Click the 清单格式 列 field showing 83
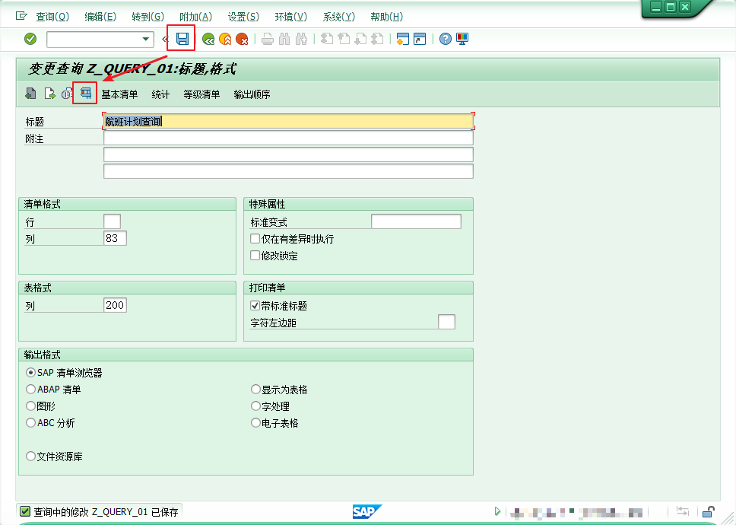Image resolution: width=736 pixels, height=525 pixels. (x=115, y=238)
